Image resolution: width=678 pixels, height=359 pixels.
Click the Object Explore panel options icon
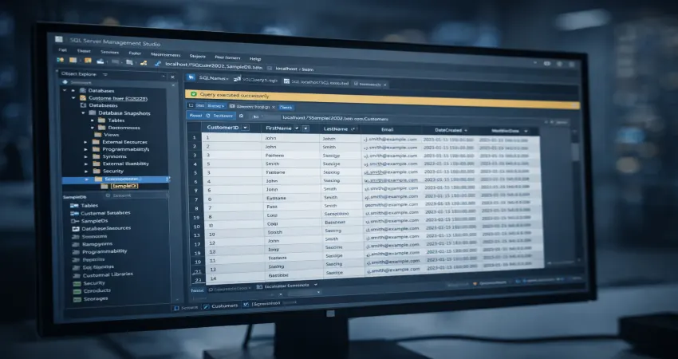coord(104,74)
